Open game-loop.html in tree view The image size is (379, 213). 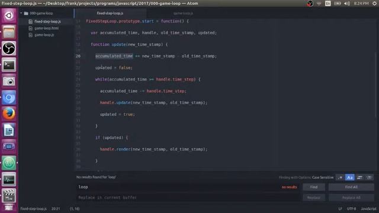[46, 28]
